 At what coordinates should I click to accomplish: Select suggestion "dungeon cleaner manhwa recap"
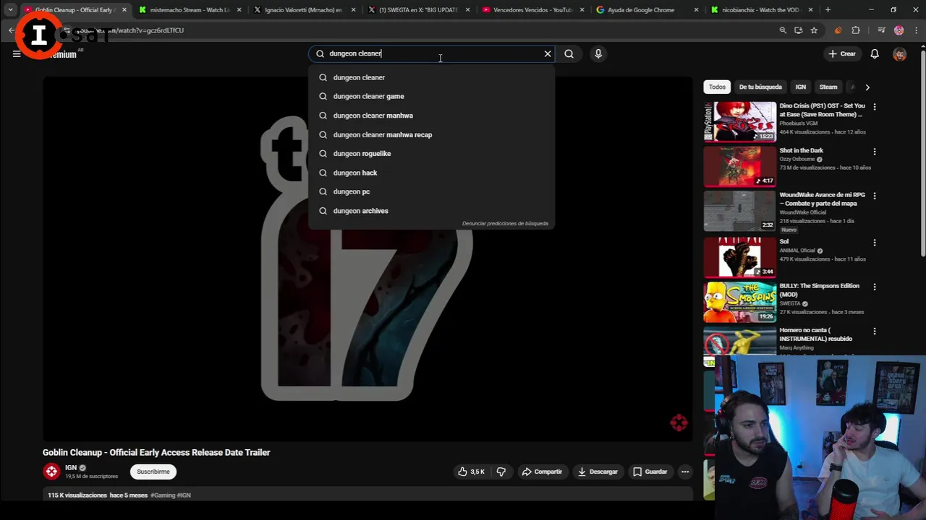pyautogui.click(x=431, y=134)
